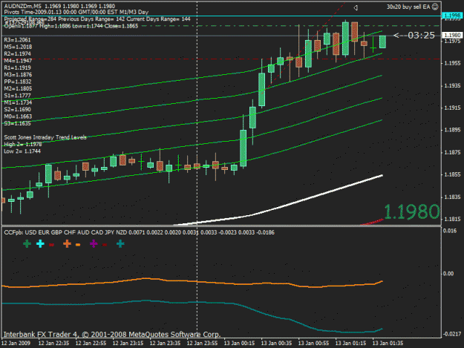Click the smiley face EA icon

click(x=435, y=7)
